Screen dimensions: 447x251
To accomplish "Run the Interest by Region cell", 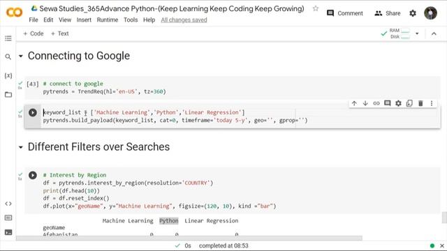I will (x=33, y=175).
